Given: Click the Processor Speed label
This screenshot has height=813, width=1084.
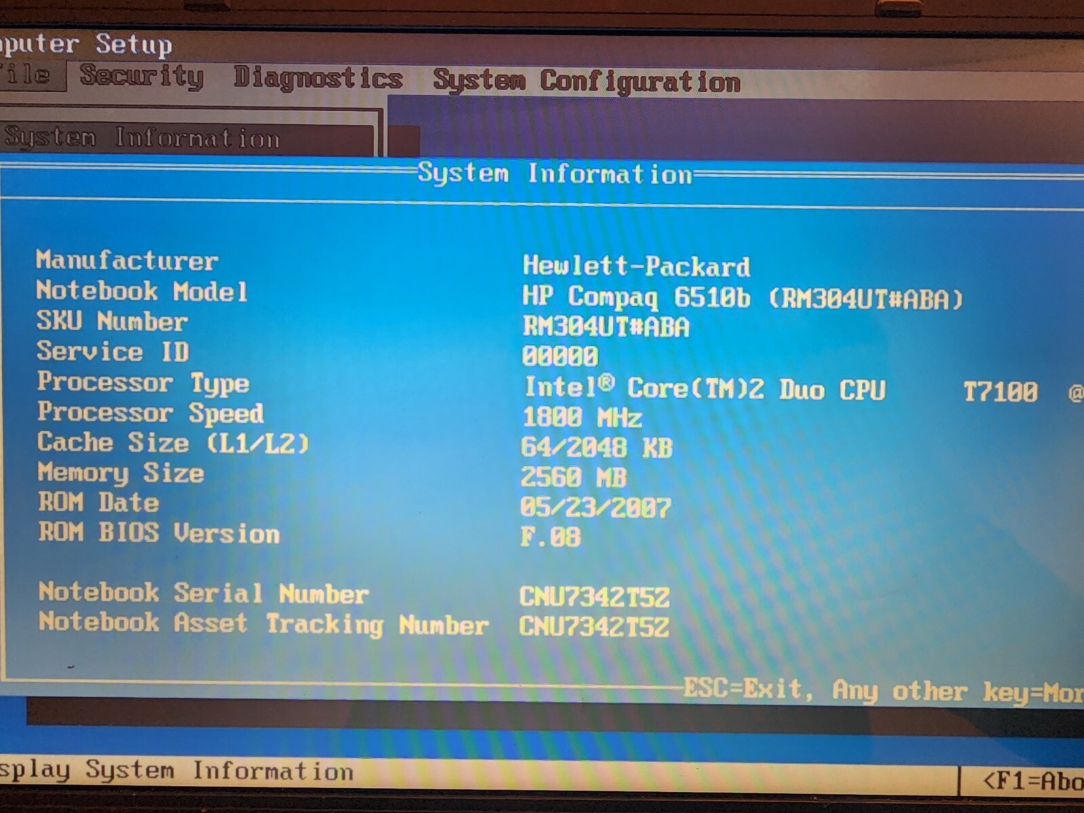Looking at the screenshot, I should [x=150, y=413].
